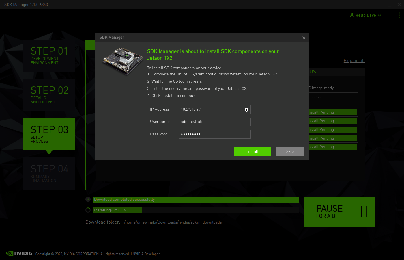Click the NVIDIA logo in the footer

[19, 253]
